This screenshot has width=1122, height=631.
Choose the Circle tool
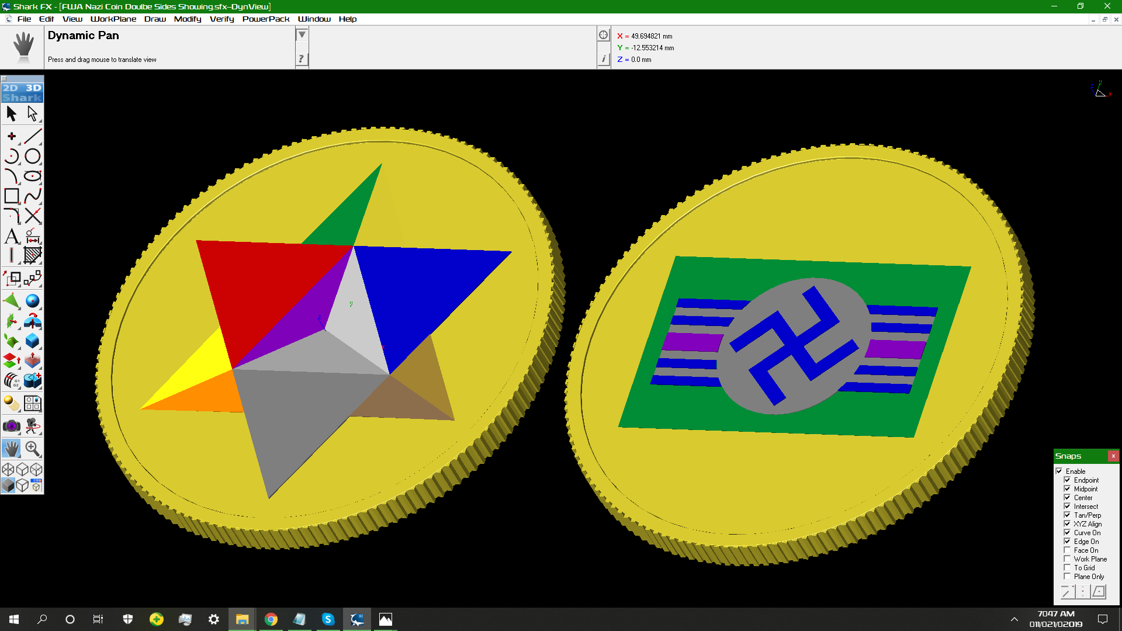[33, 156]
